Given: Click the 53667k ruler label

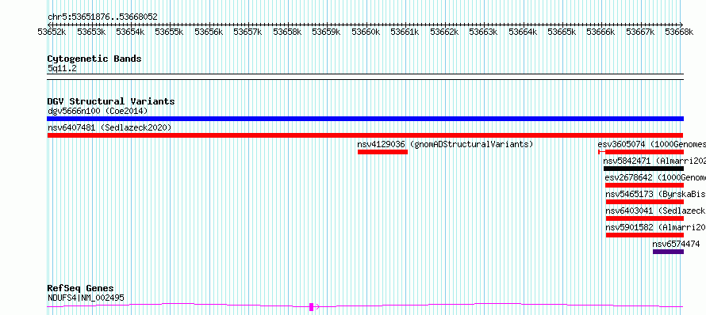Looking at the screenshot, I should [641, 32].
